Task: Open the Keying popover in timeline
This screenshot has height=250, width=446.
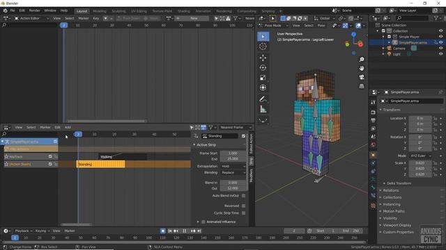Action: 42,231
